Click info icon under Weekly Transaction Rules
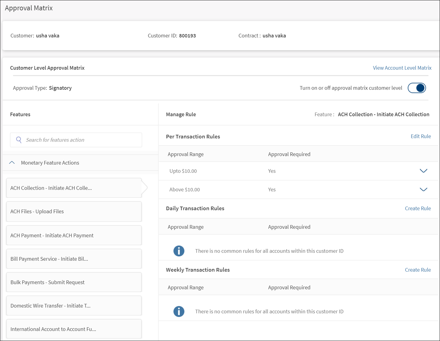Viewport: 440px width, 341px height. (x=179, y=311)
